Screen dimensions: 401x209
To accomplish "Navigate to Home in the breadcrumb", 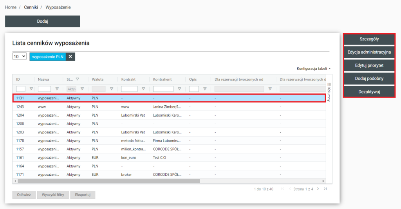I will (x=11, y=7).
